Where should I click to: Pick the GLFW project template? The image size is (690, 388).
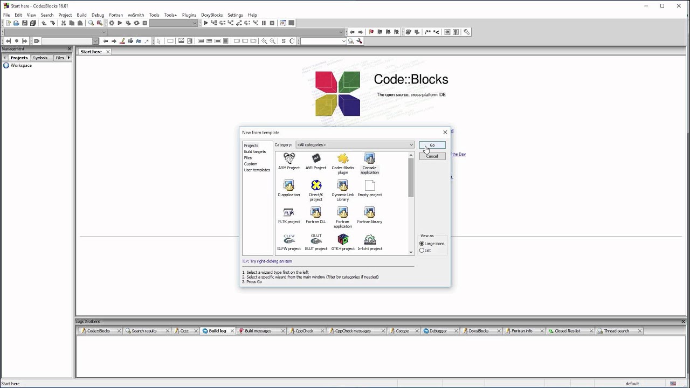coord(289,242)
